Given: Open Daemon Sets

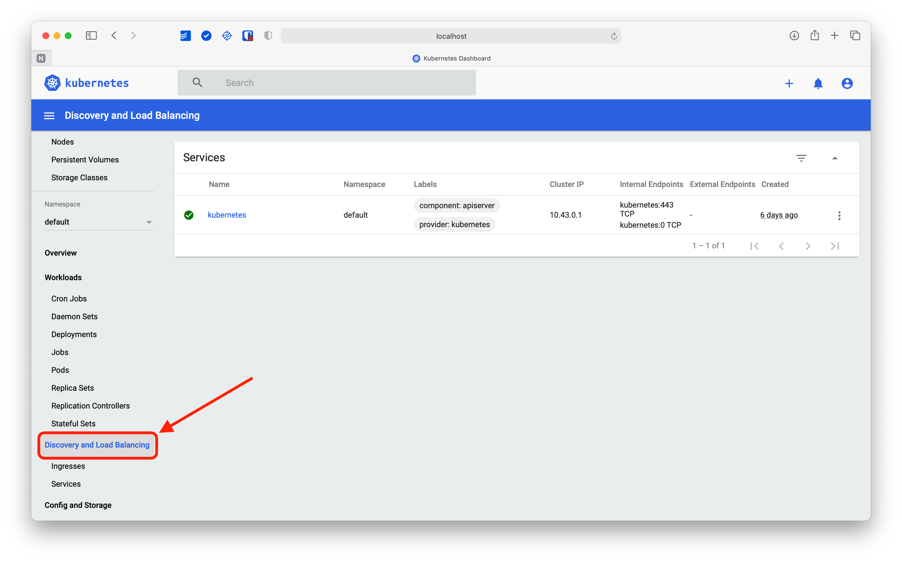Looking at the screenshot, I should point(74,316).
